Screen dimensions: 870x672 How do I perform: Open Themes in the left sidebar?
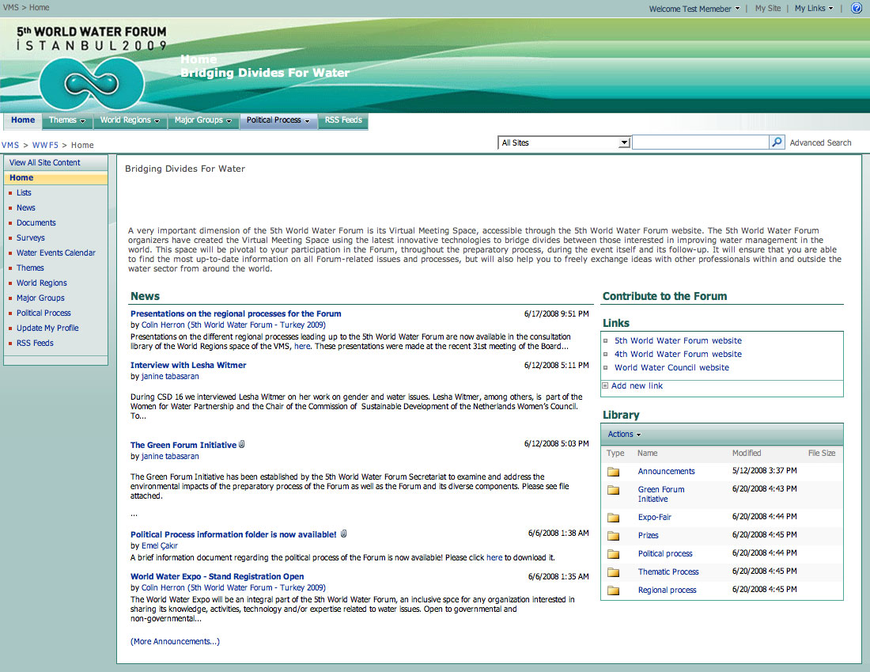[30, 268]
